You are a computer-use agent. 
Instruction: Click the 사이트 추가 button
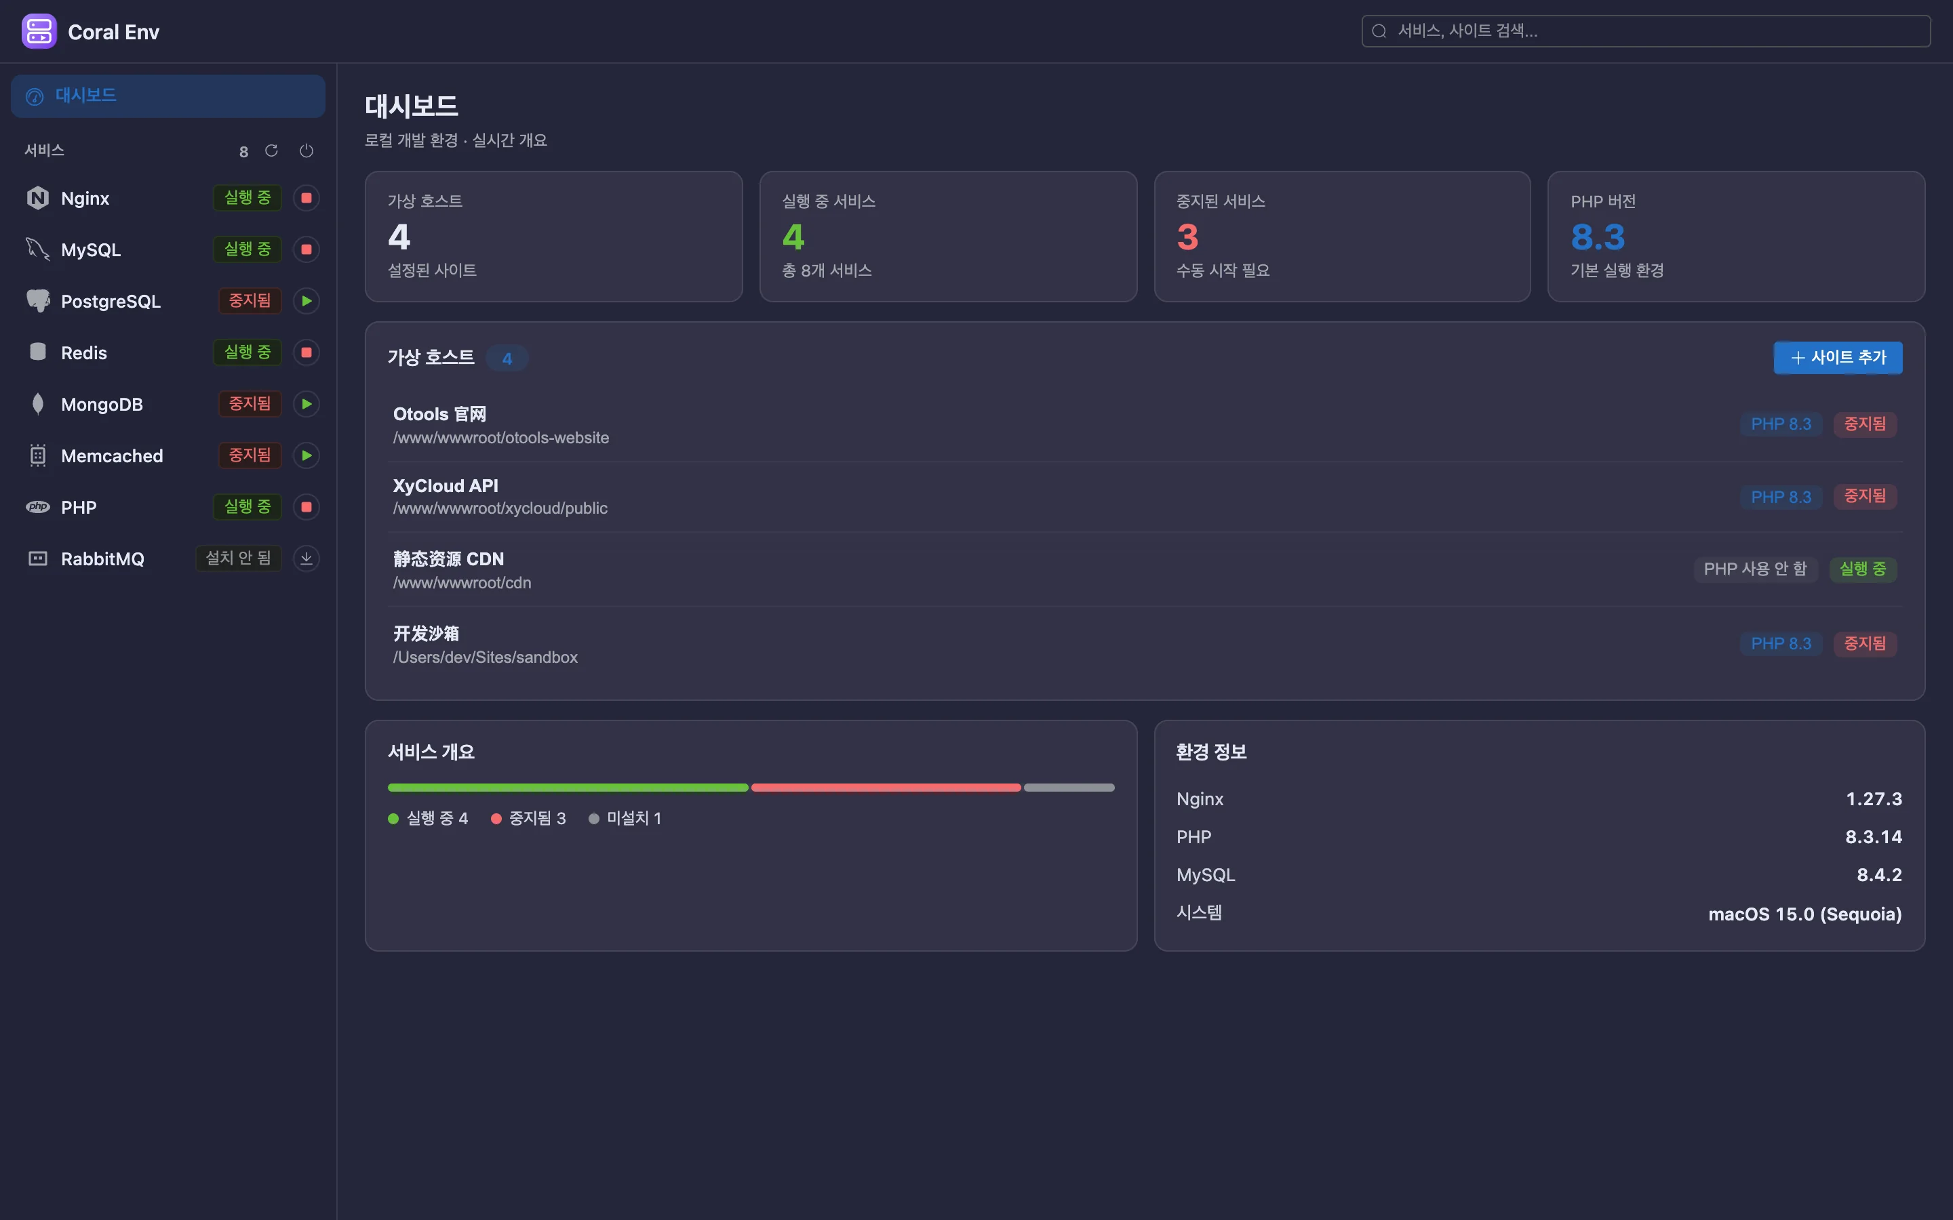tap(1838, 357)
